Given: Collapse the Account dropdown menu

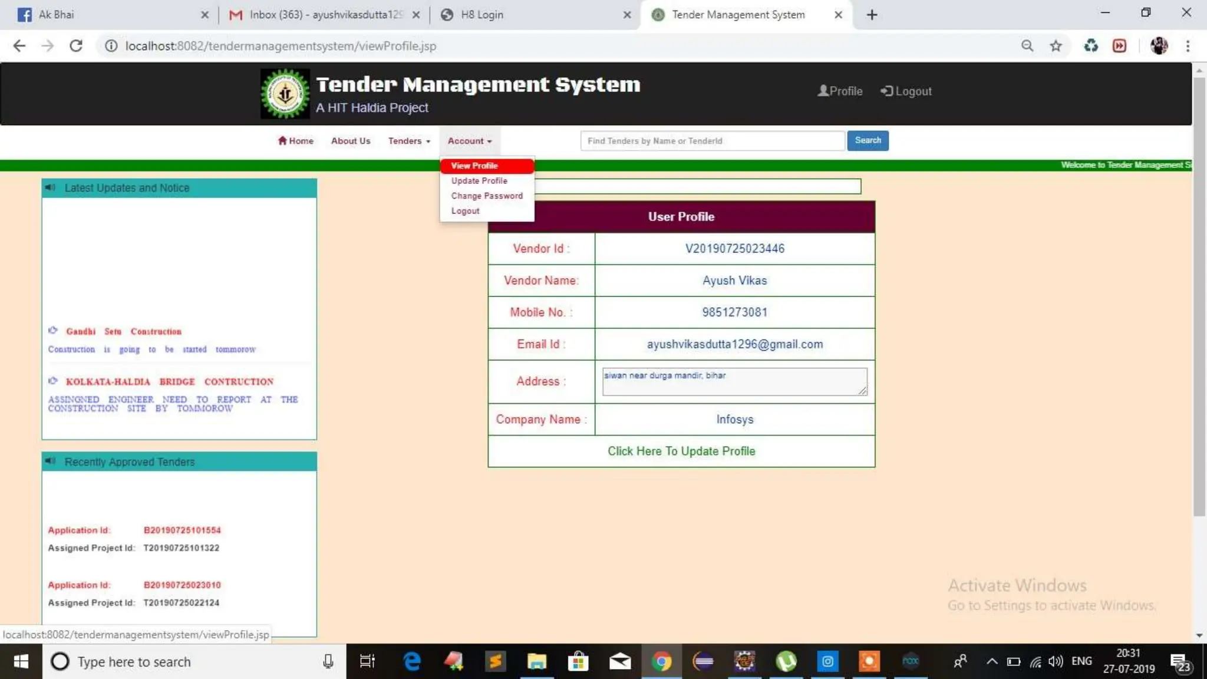Looking at the screenshot, I should tap(469, 141).
